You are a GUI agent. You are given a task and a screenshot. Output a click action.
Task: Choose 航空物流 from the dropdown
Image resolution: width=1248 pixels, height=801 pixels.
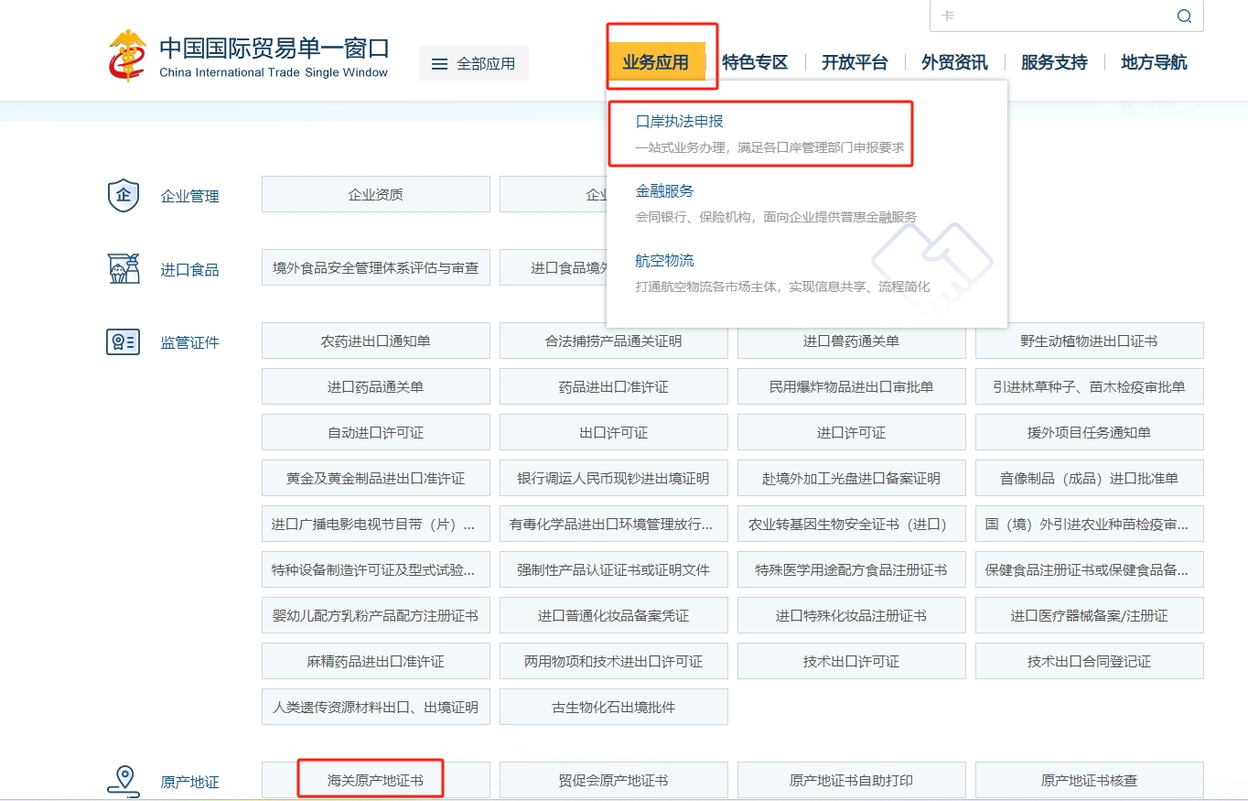pos(664,260)
